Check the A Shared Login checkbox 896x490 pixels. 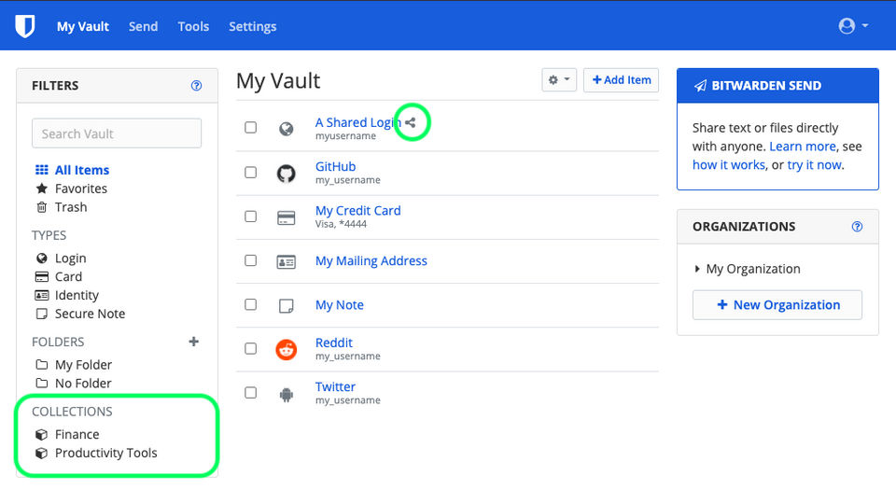250,127
